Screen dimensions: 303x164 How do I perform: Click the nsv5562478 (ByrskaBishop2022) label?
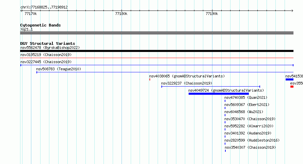[50, 48]
